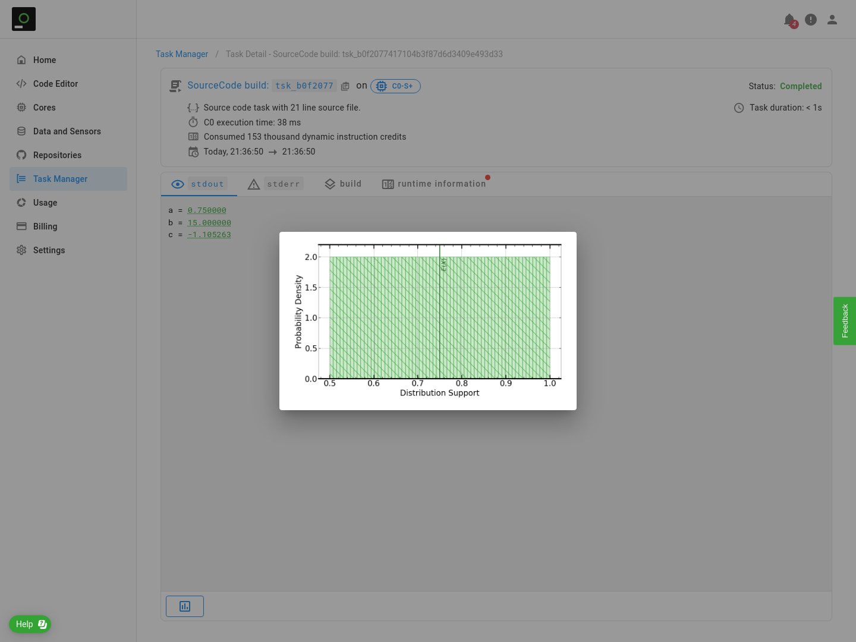This screenshot has width=856, height=642.
Task: Open the alert info icon in header
Action: tap(811, 20)
